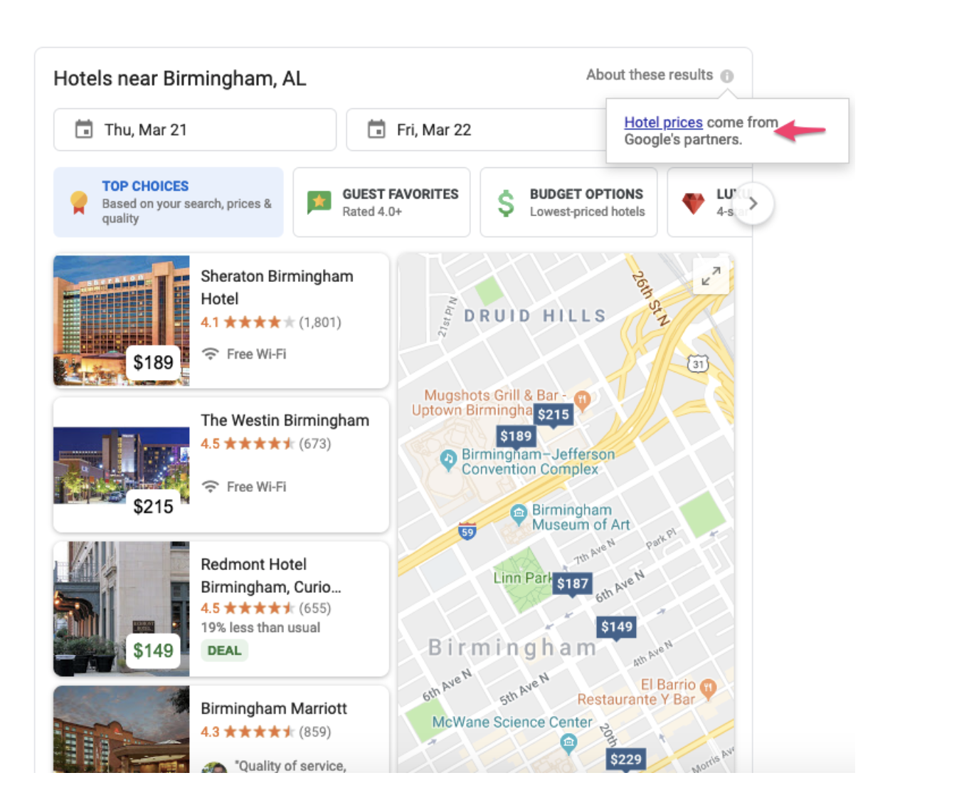Click the $215 price label on Westin photo

pos(153,507)
